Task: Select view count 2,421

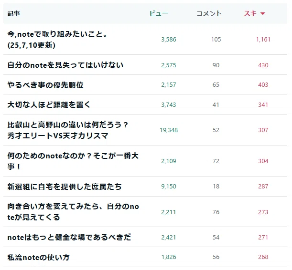Action: [168, 237]
